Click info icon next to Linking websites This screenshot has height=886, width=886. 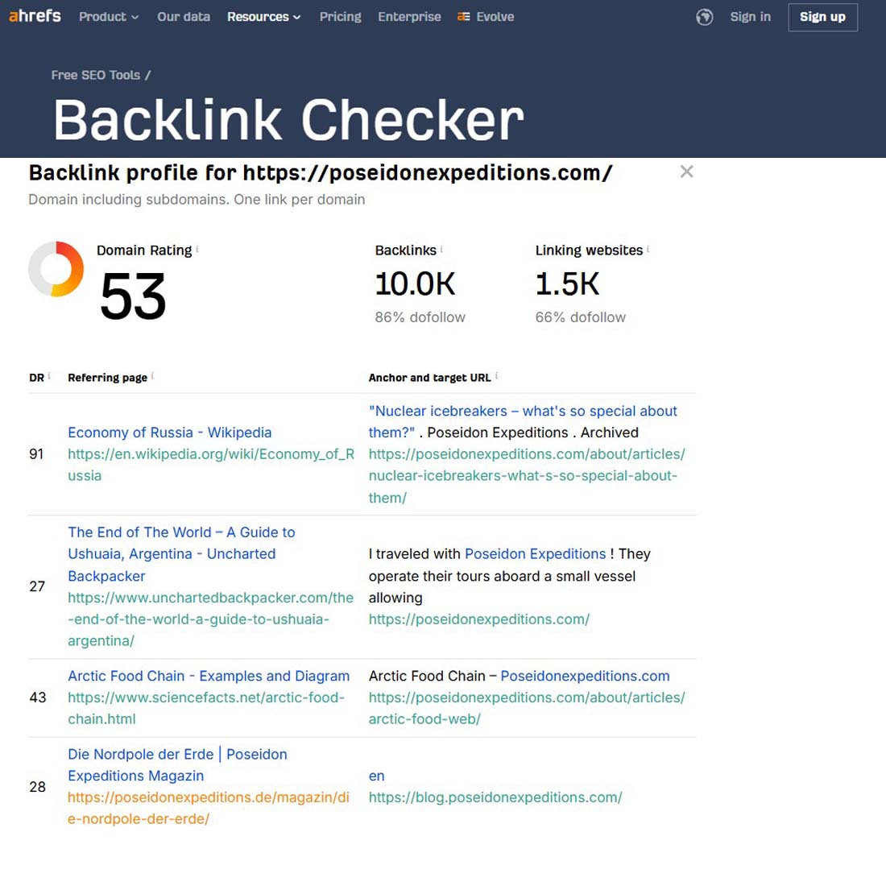(x=648, y=250)
